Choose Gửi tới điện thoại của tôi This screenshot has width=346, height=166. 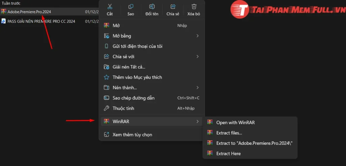pos(151,46)
